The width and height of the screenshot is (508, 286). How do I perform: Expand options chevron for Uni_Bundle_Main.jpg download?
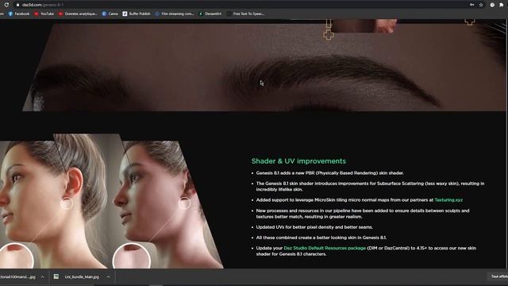(108, 277)
